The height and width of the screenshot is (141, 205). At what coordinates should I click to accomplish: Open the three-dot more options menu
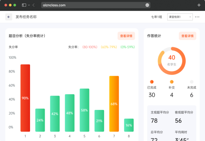click(197, 17)
